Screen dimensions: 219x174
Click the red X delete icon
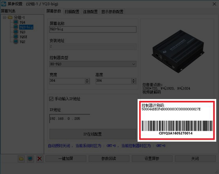click(x=40, y=159)
